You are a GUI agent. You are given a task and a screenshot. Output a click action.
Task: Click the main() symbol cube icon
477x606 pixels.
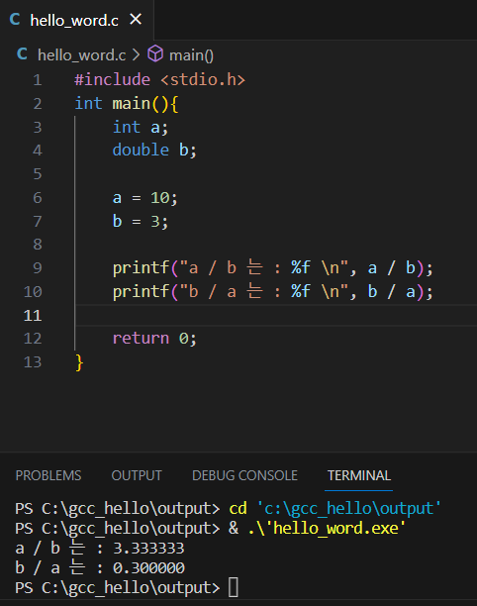tap(155, 53)
